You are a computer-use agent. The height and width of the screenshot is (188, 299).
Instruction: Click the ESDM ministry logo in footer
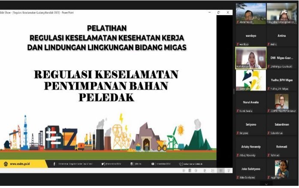coord(5,164)
